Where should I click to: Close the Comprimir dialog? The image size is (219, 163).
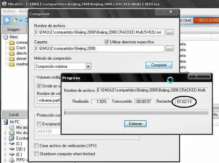[x=171, y=12]
